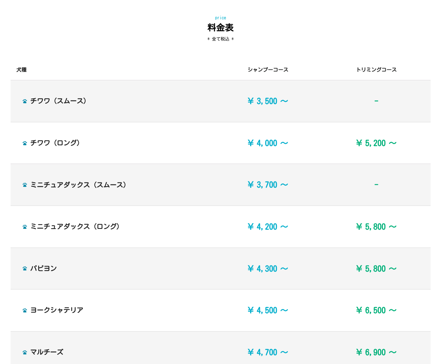The width and height of the screenshot is (439, 364).
Task: Select the ¥3,500 shampoo price for チワワ（スムース）
Action: point(268,101)
